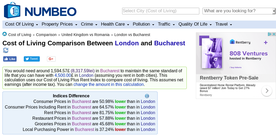Open the Cost Of Living menu
This screenshot has height=136, width=276.
(x=21, y=24)
